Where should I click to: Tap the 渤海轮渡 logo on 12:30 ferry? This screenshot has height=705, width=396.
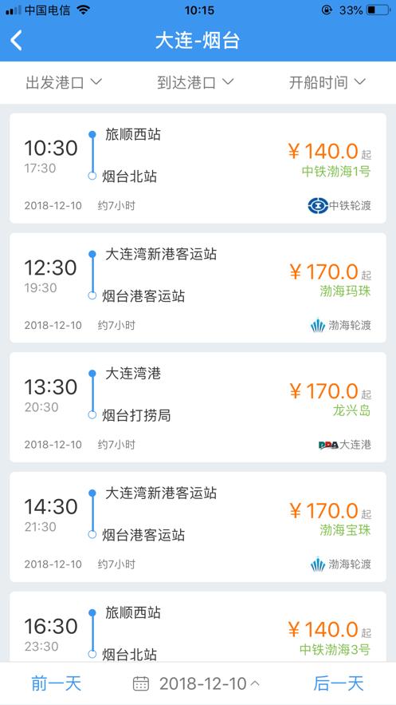click(318, 325)
